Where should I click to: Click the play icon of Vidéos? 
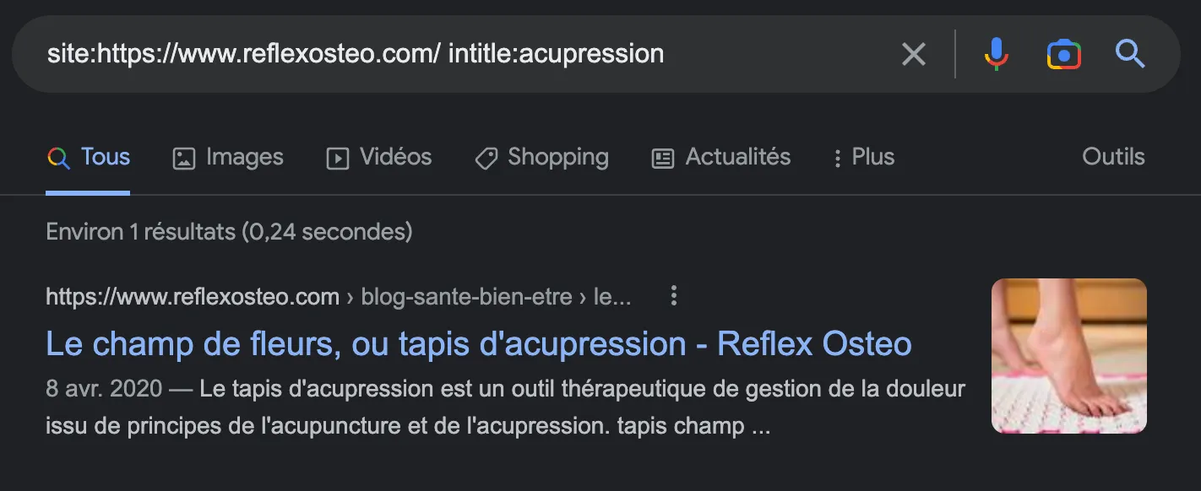click(338, 158)
